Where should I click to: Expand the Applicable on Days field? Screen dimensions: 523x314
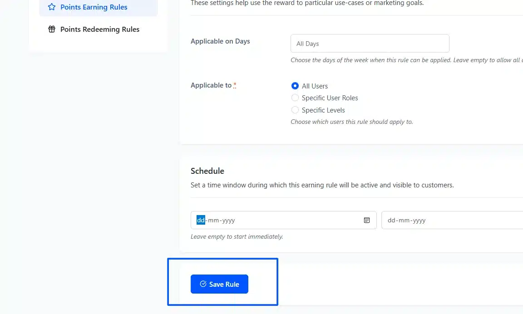coord(370,43)
